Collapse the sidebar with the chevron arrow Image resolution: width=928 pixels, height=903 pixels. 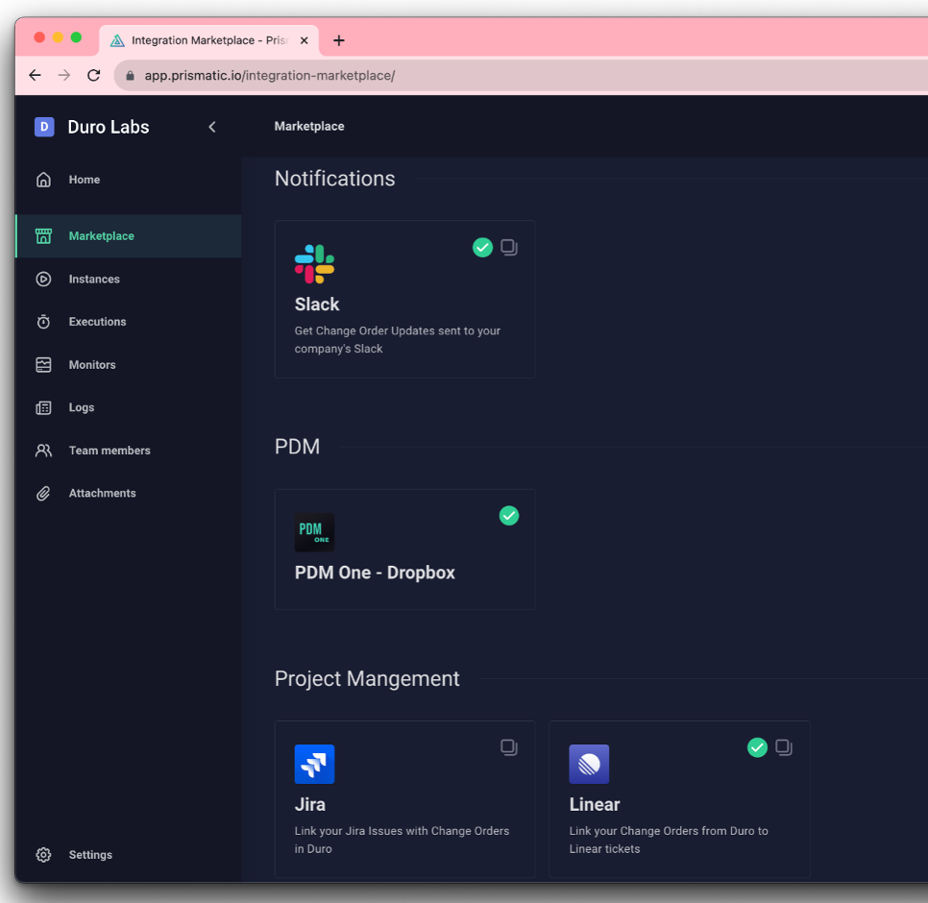(x=212, y=127)
